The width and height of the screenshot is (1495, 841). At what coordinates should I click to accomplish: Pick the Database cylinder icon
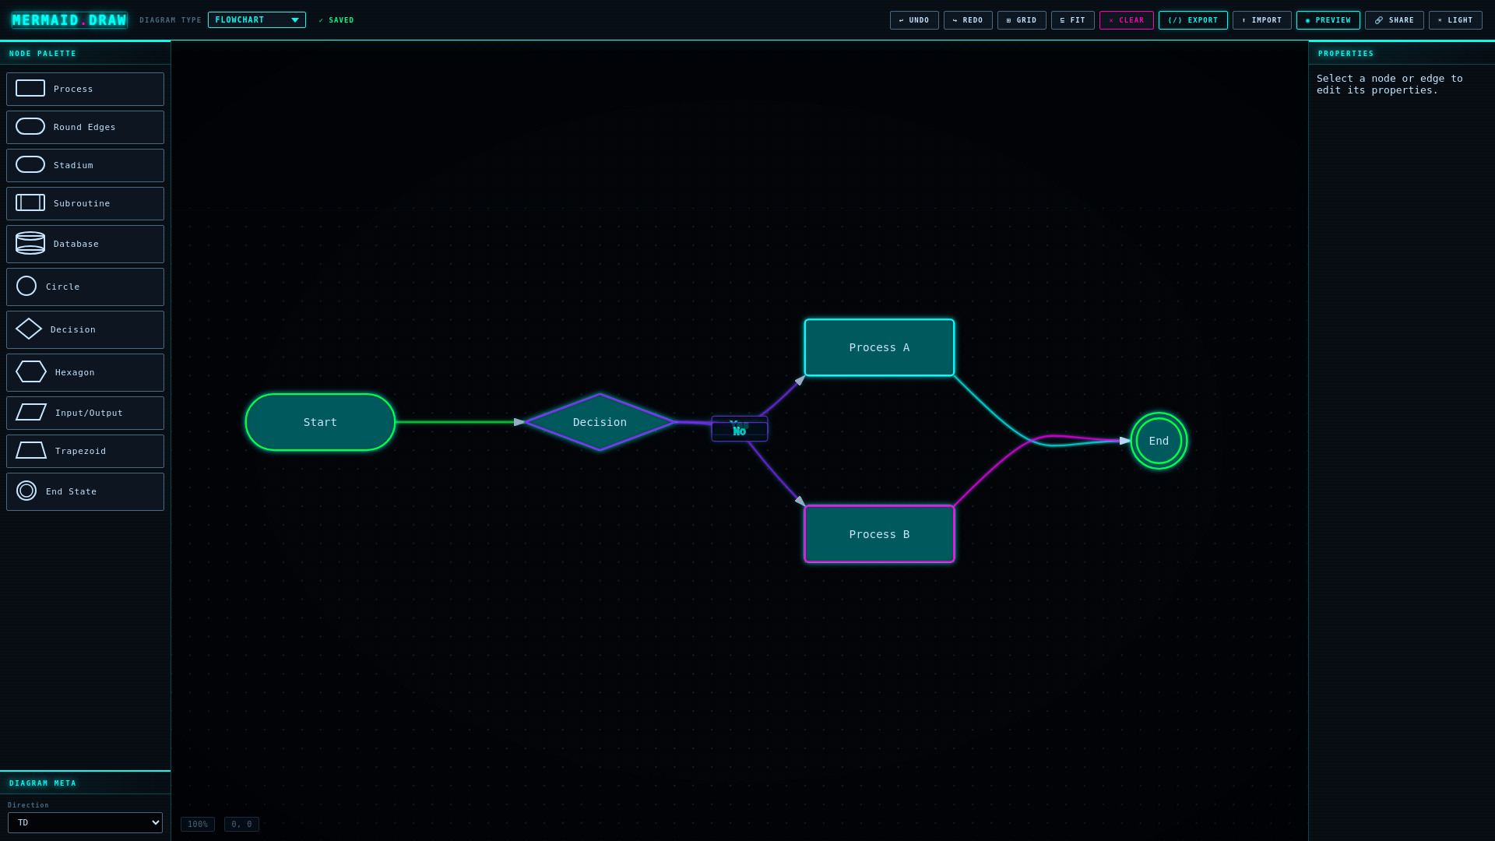click(x=30, y=244)
